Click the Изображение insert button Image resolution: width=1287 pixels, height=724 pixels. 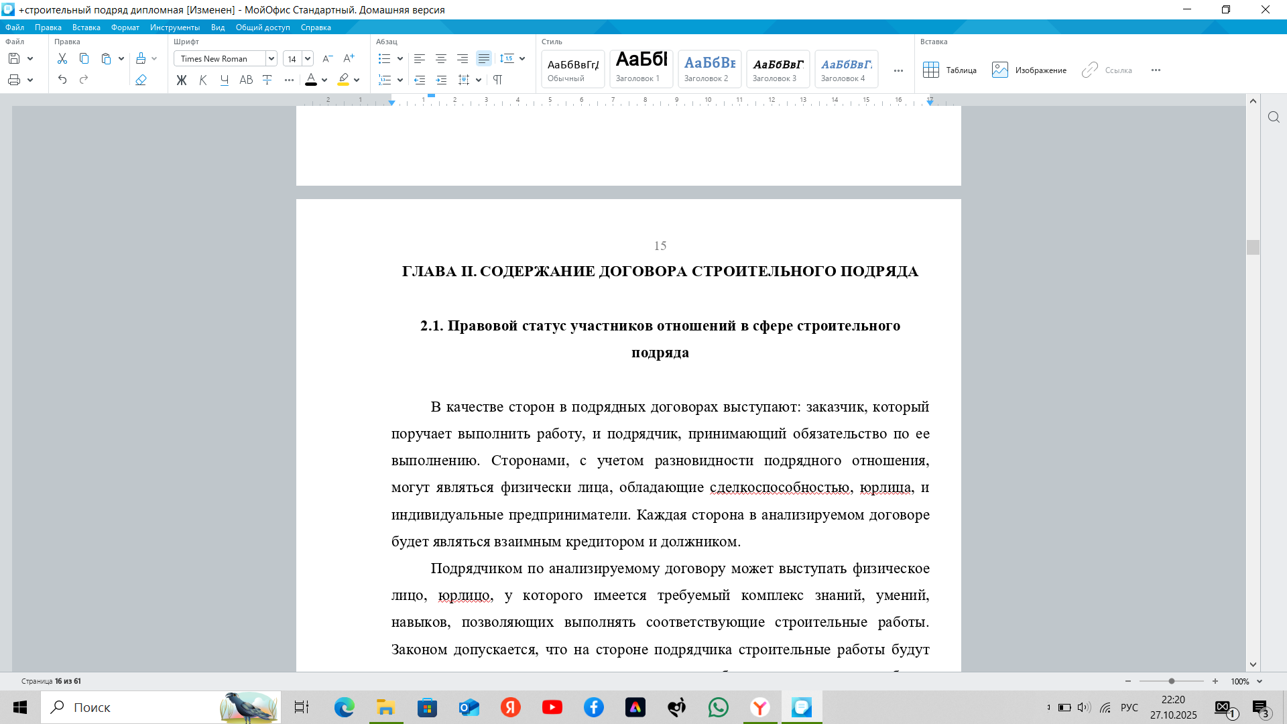pyautogui.click(x=1029, y=70)
